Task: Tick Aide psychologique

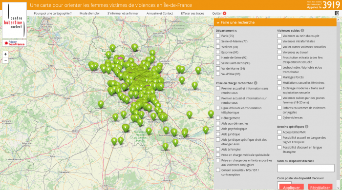Action: click(x=218, y=129)
